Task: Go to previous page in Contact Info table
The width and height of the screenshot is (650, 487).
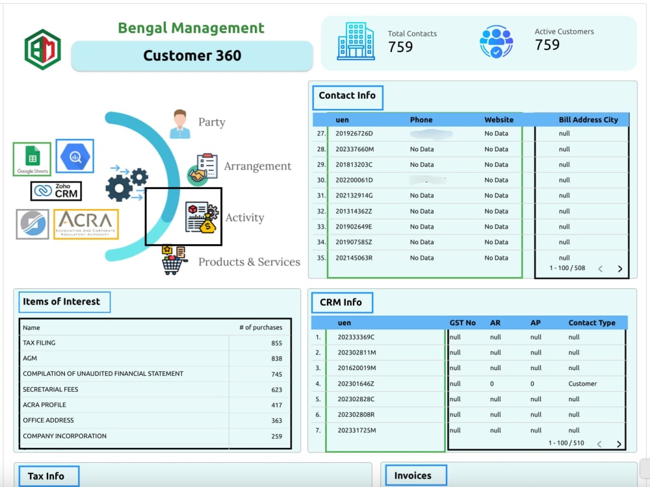Action: pos(600,269)
